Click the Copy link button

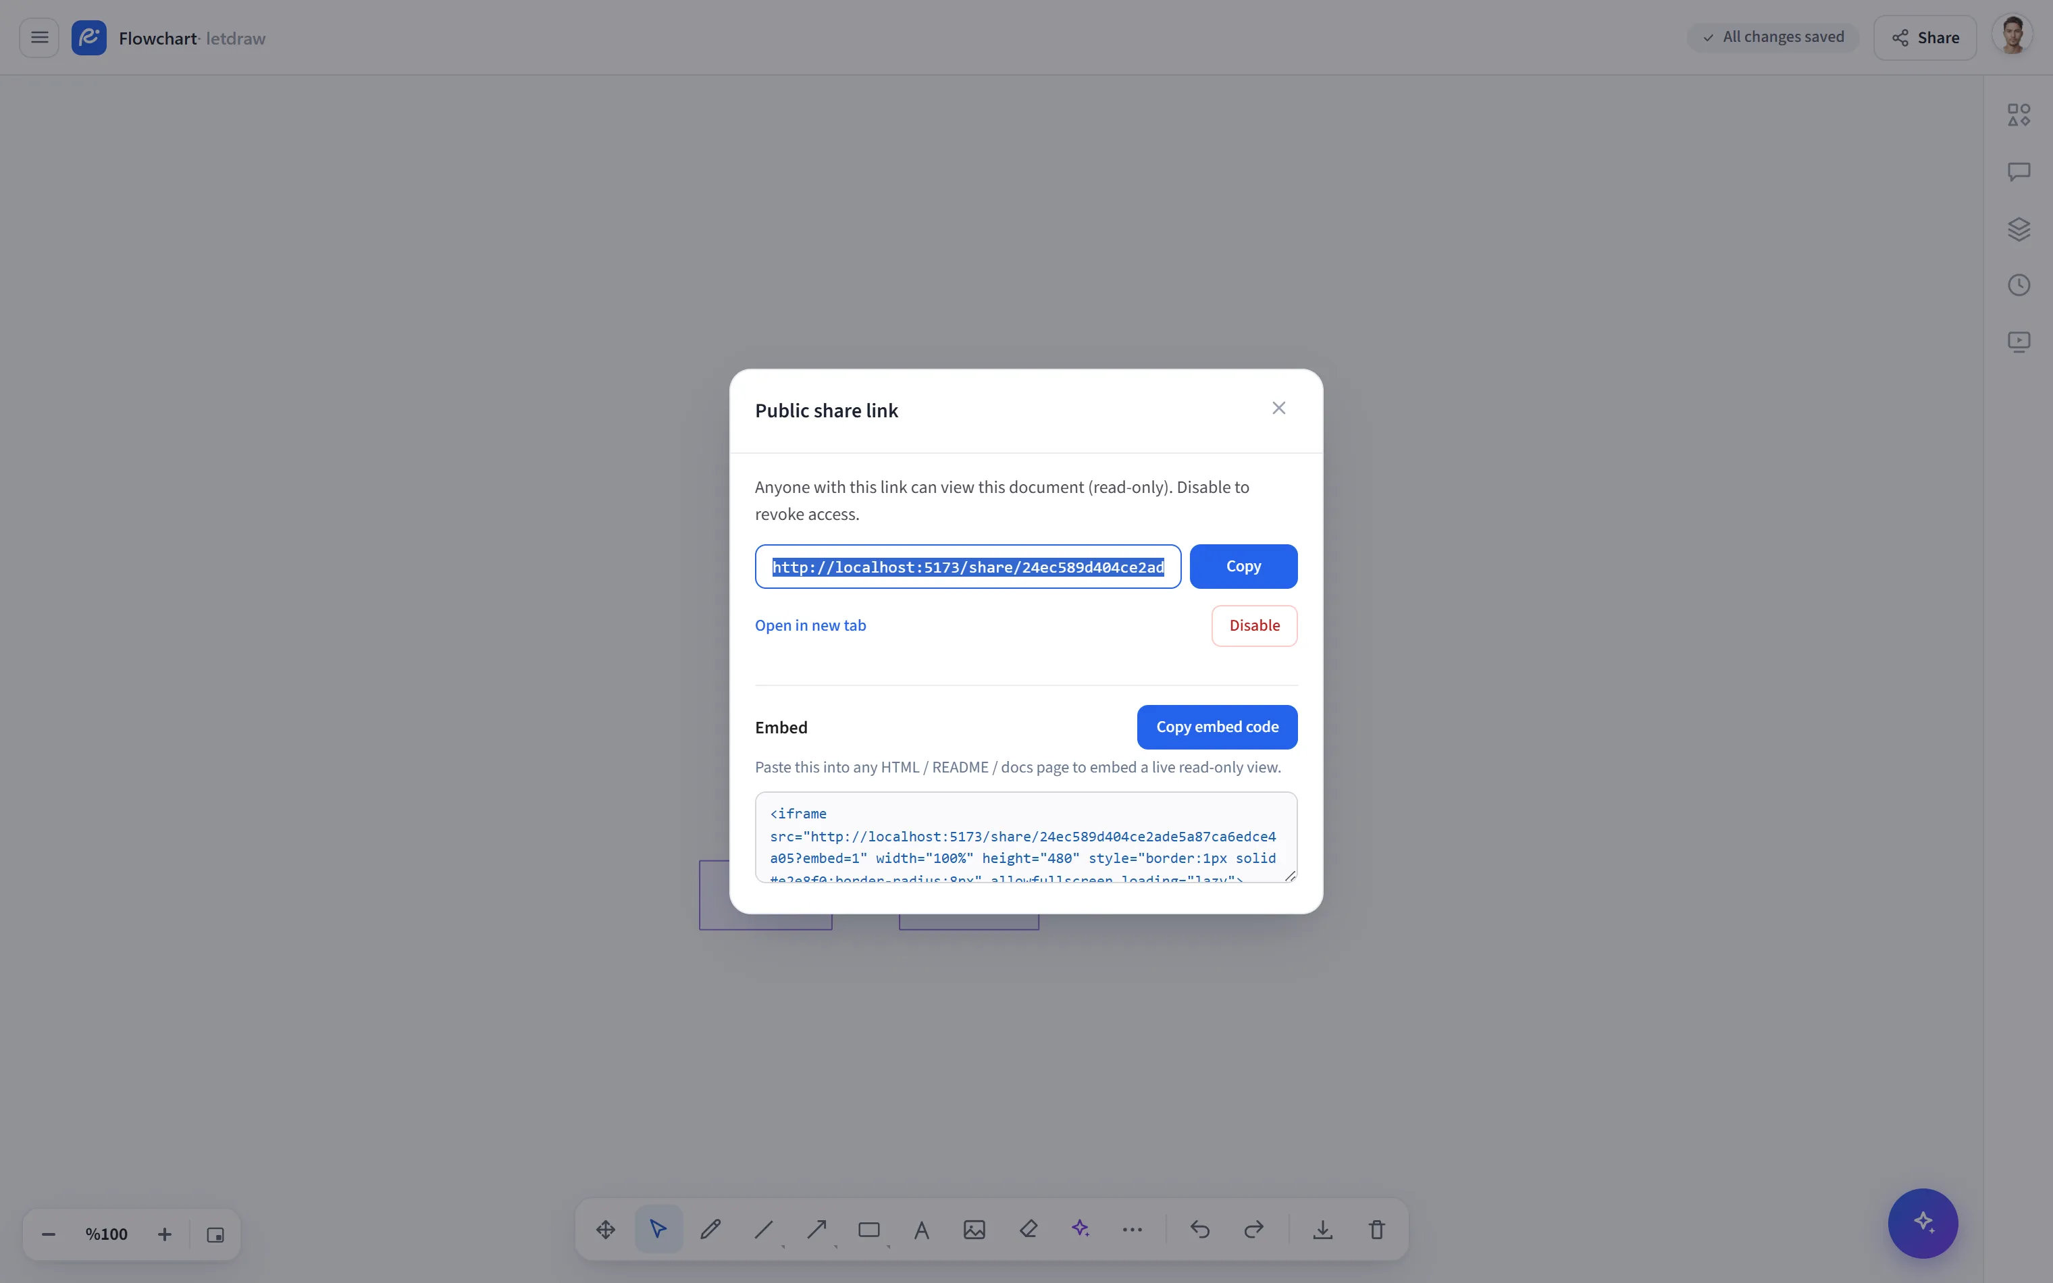click(1243, 566)
